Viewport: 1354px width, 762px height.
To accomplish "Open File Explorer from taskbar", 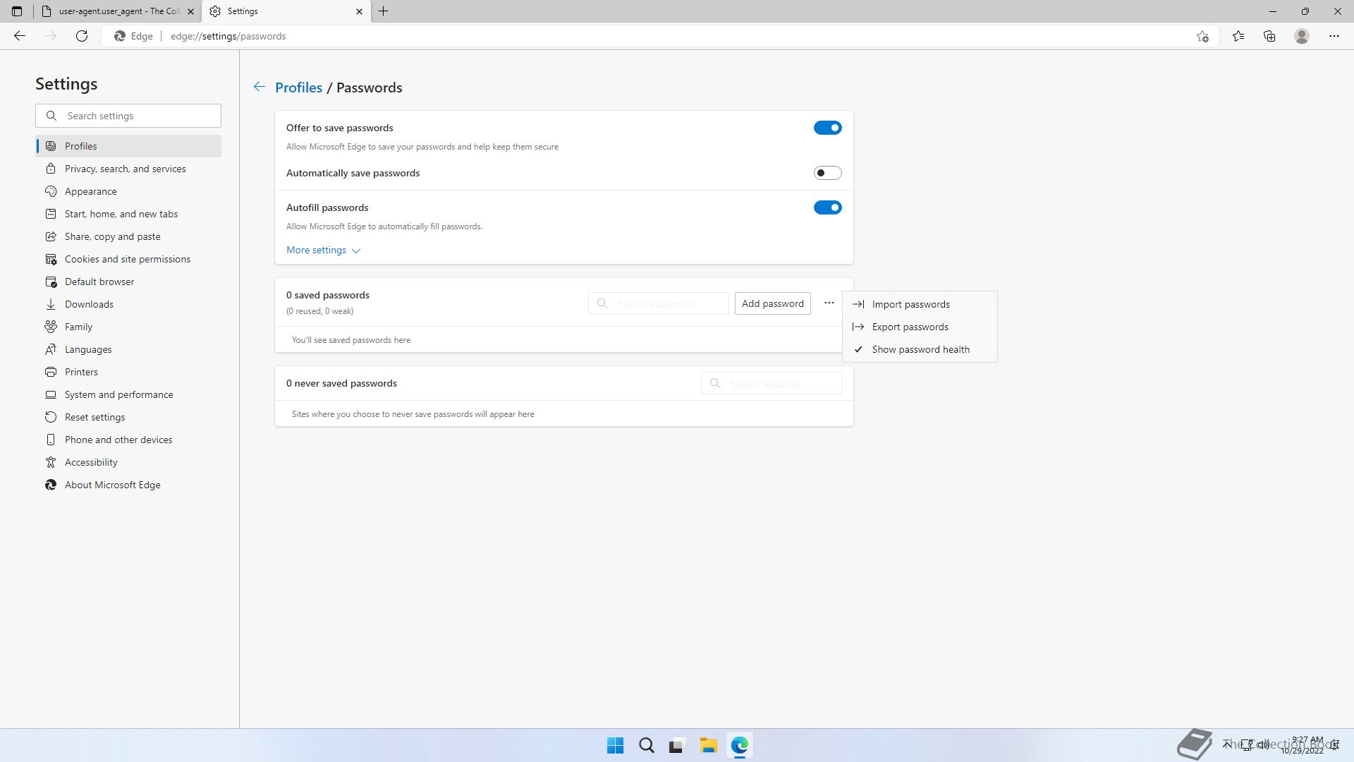I will pyautogui.click(x=708, y=745).
